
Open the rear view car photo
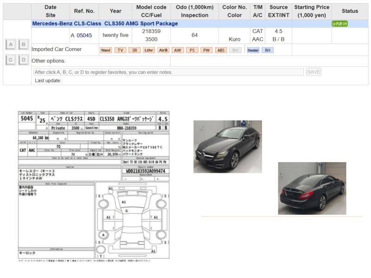pos(312,189)
